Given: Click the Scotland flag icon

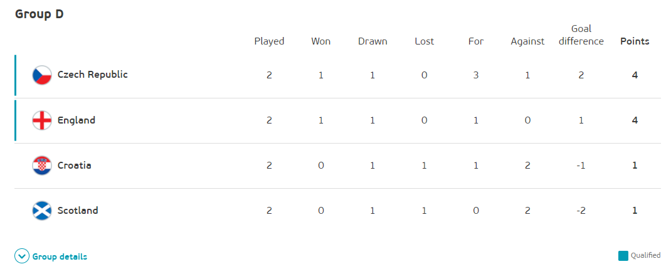Looking at the screenshot, I should point(41,211).
